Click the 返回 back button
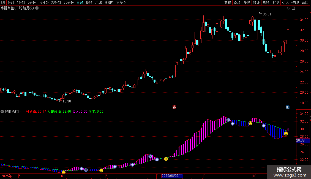Viewport: 311px width, 179px height. [x=305, y=2]
